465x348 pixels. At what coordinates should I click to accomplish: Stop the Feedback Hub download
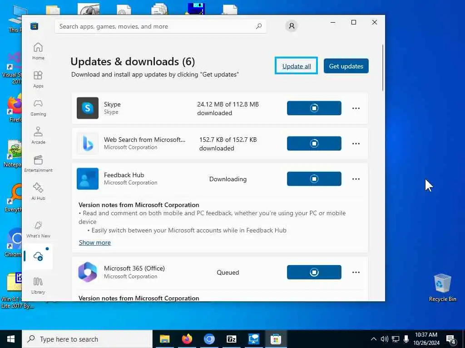click(314, 179)
